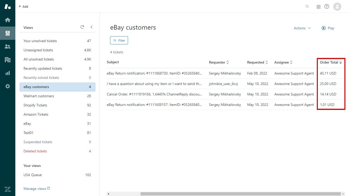Click the 45.11 USD order total
The image size is (349, 196).
click(328, 73)
